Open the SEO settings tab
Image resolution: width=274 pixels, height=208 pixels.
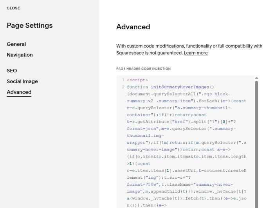click(12, 71)
